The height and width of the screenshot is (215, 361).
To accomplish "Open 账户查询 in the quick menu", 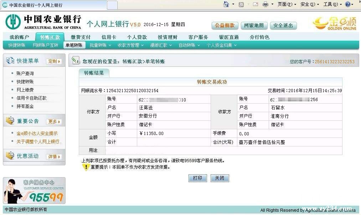I will (x=25, y=73).
